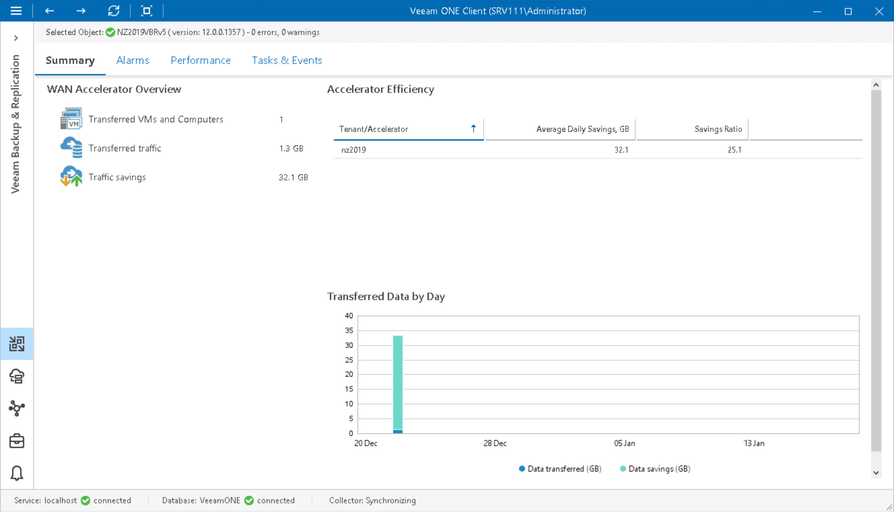Expand the collapsed Veeam Backup & Replication pane
Image resolution: width=894 pixels, height=512 pixels.
[x=16, y=38]
